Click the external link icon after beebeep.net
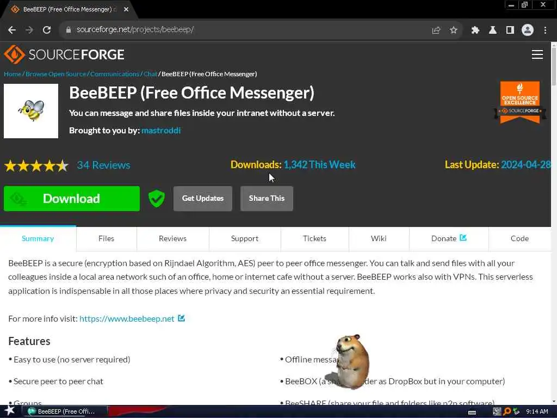This screenshot has height=418, width=557. pos(181,318)
